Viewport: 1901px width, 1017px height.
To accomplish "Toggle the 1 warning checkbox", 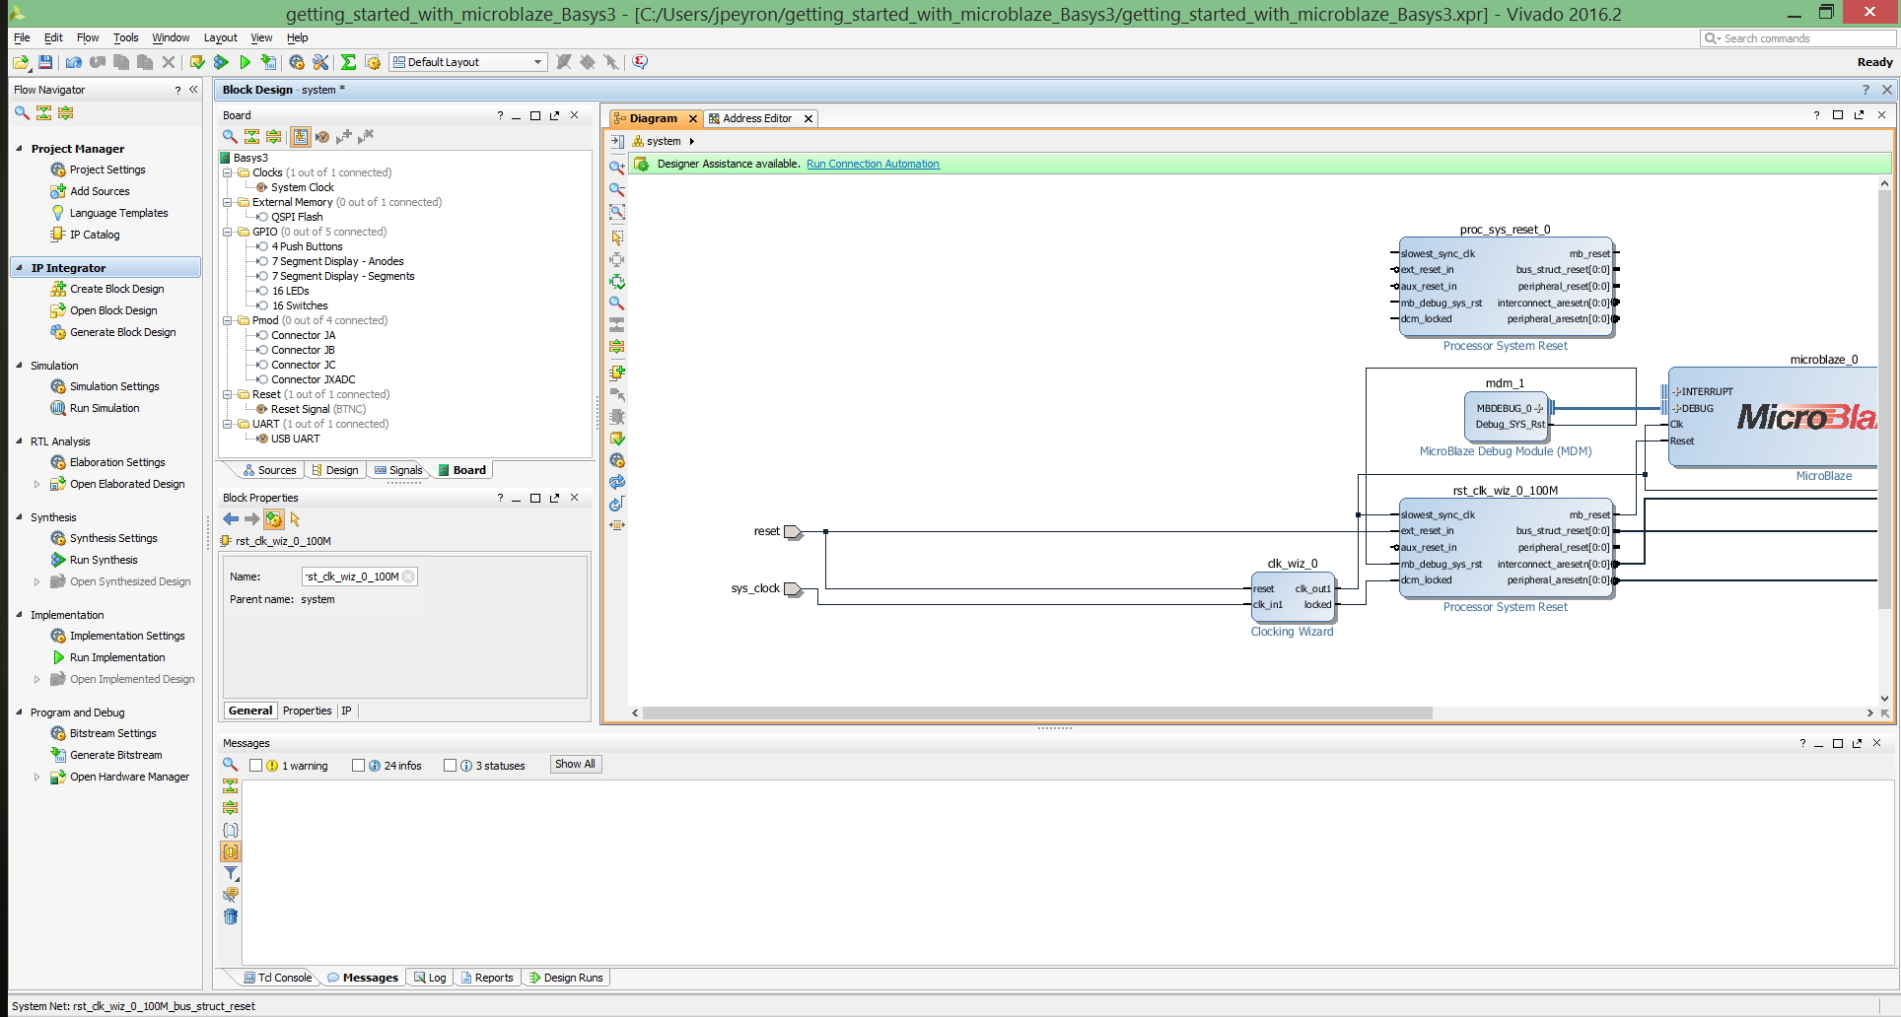I will click(x=255, y=766).
